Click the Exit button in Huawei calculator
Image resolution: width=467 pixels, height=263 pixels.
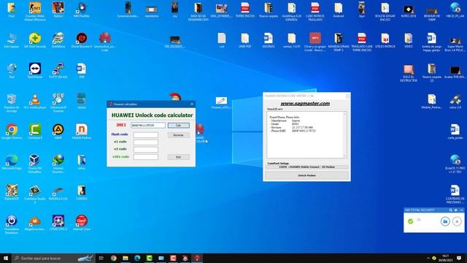178,157
